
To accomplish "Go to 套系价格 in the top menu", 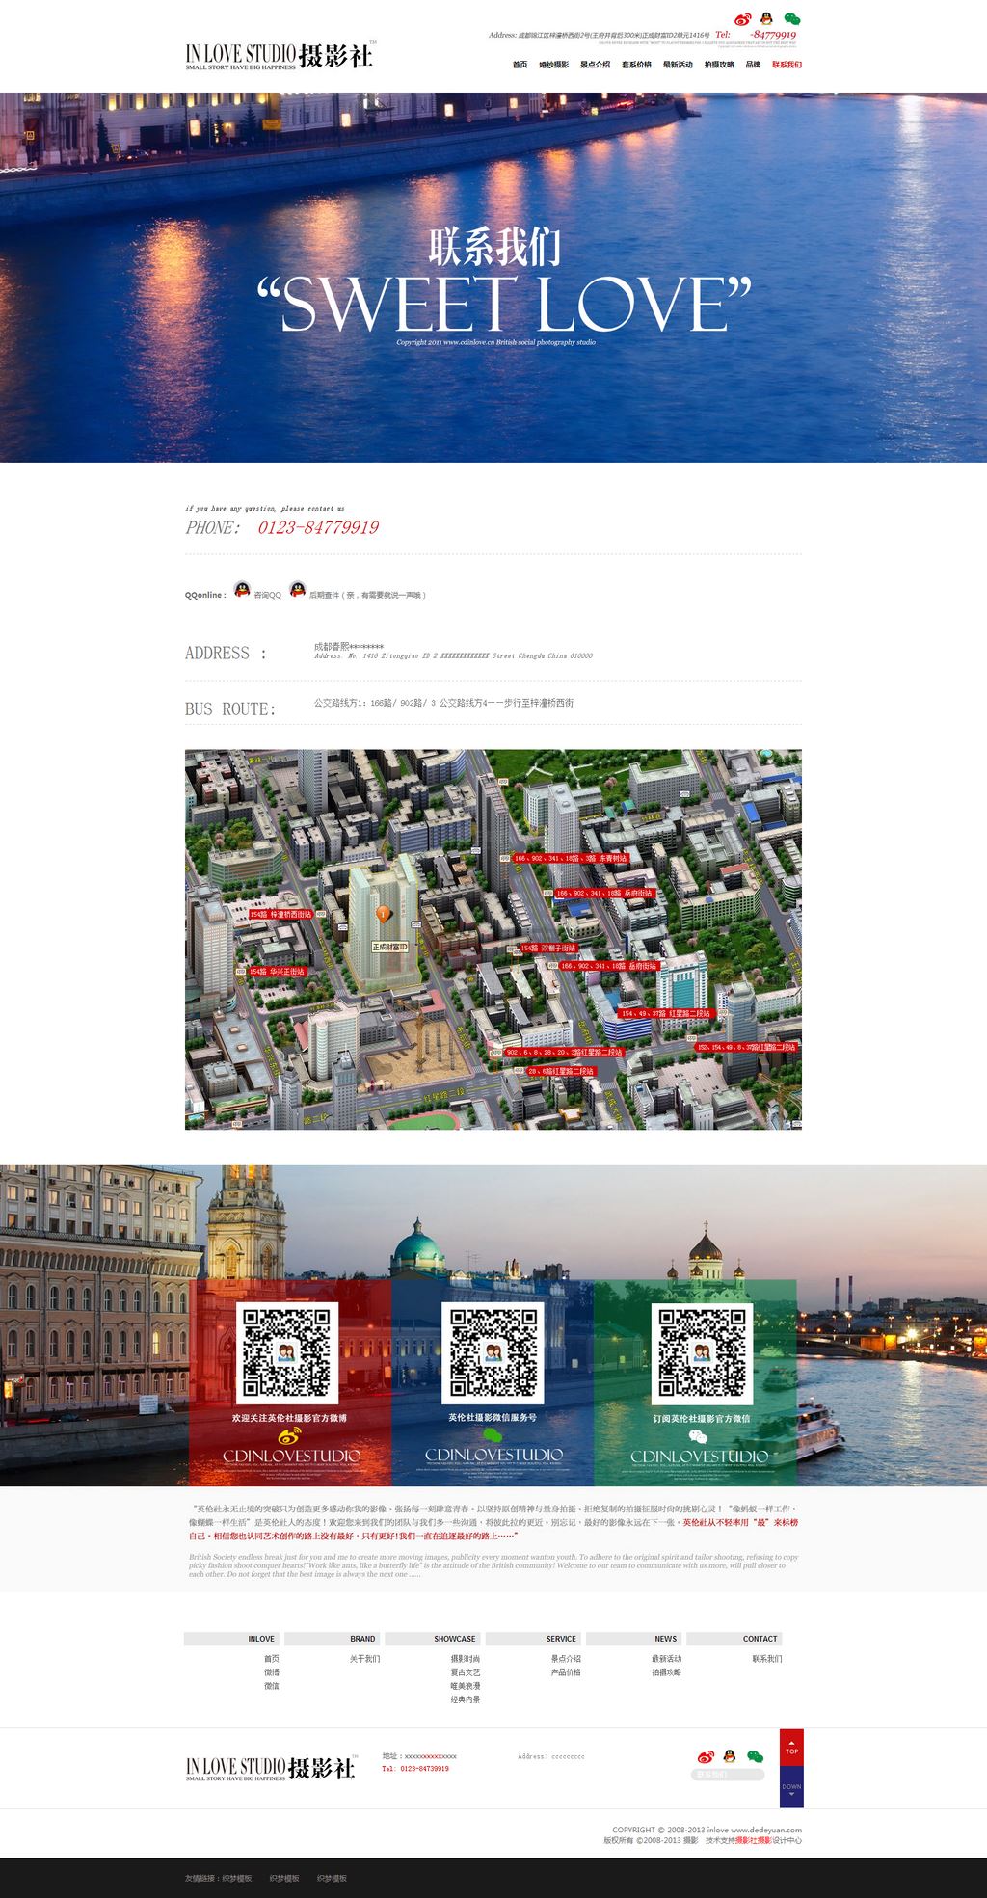I will [636, 65].
